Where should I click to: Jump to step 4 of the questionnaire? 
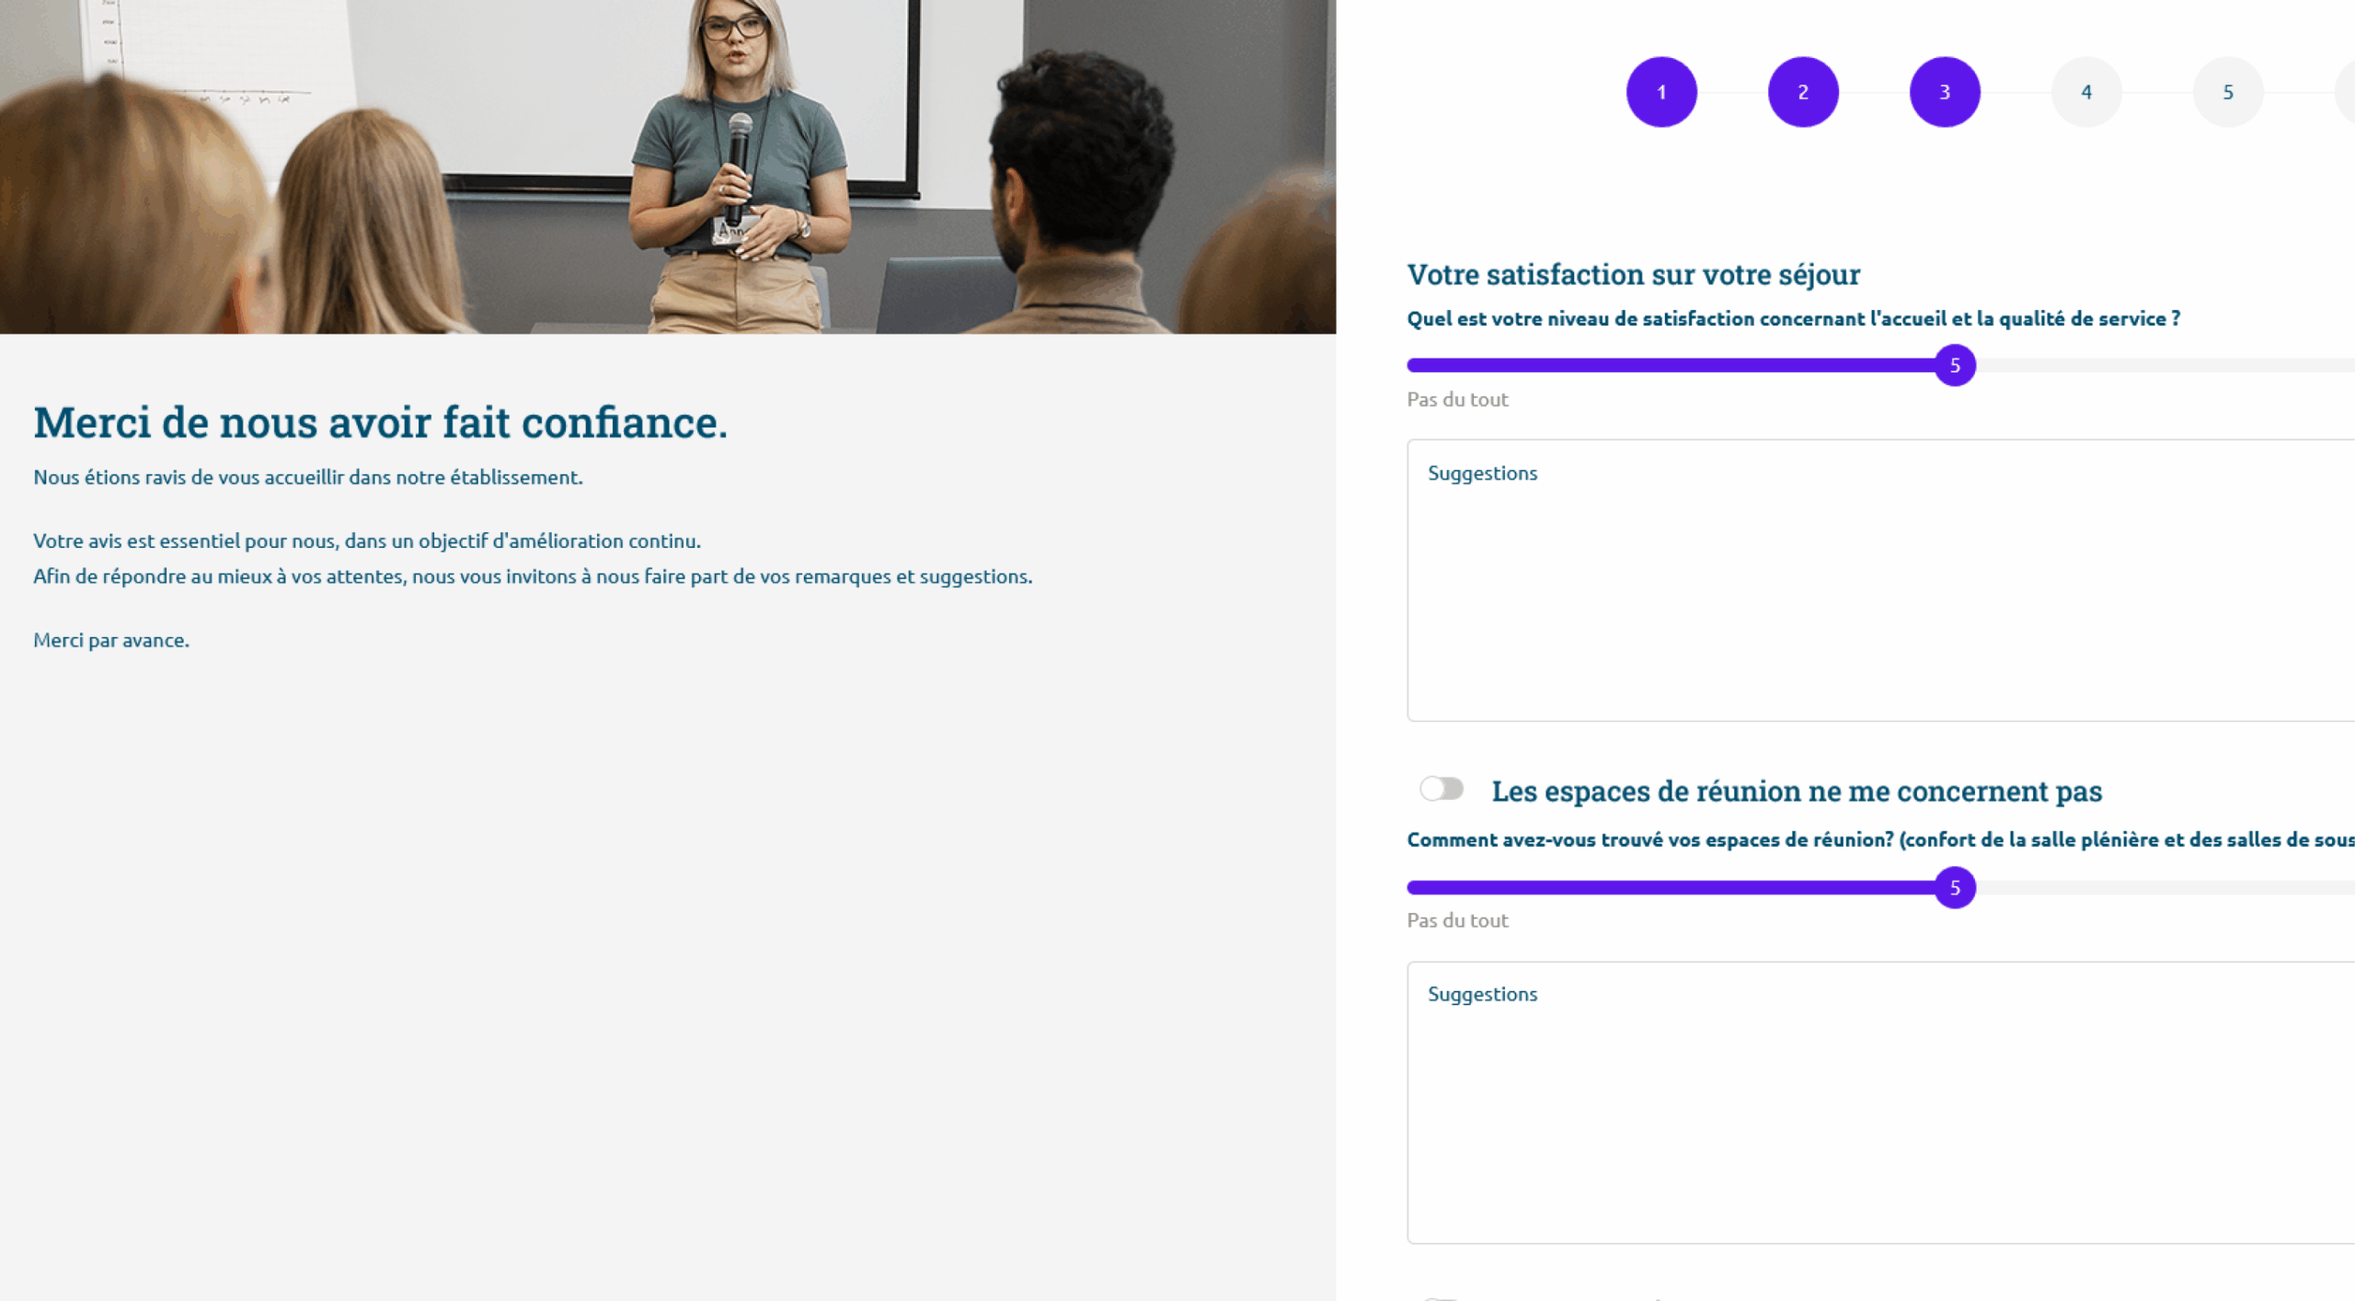coord(2086,92)
